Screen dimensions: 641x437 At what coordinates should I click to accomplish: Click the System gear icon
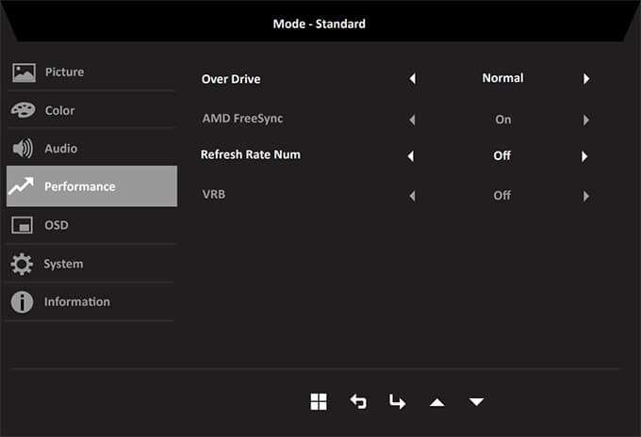point(22,264)
